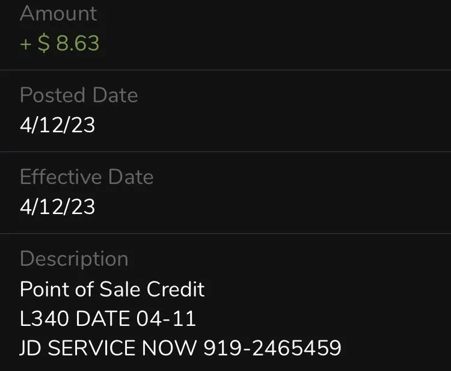Click the "JD SERVICE NOW" merchant name

(108, 348)
